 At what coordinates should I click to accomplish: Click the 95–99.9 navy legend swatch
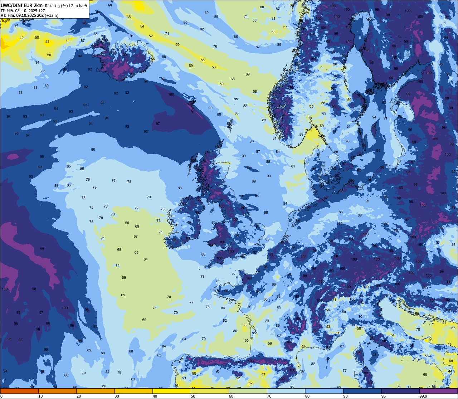(400, 391)
